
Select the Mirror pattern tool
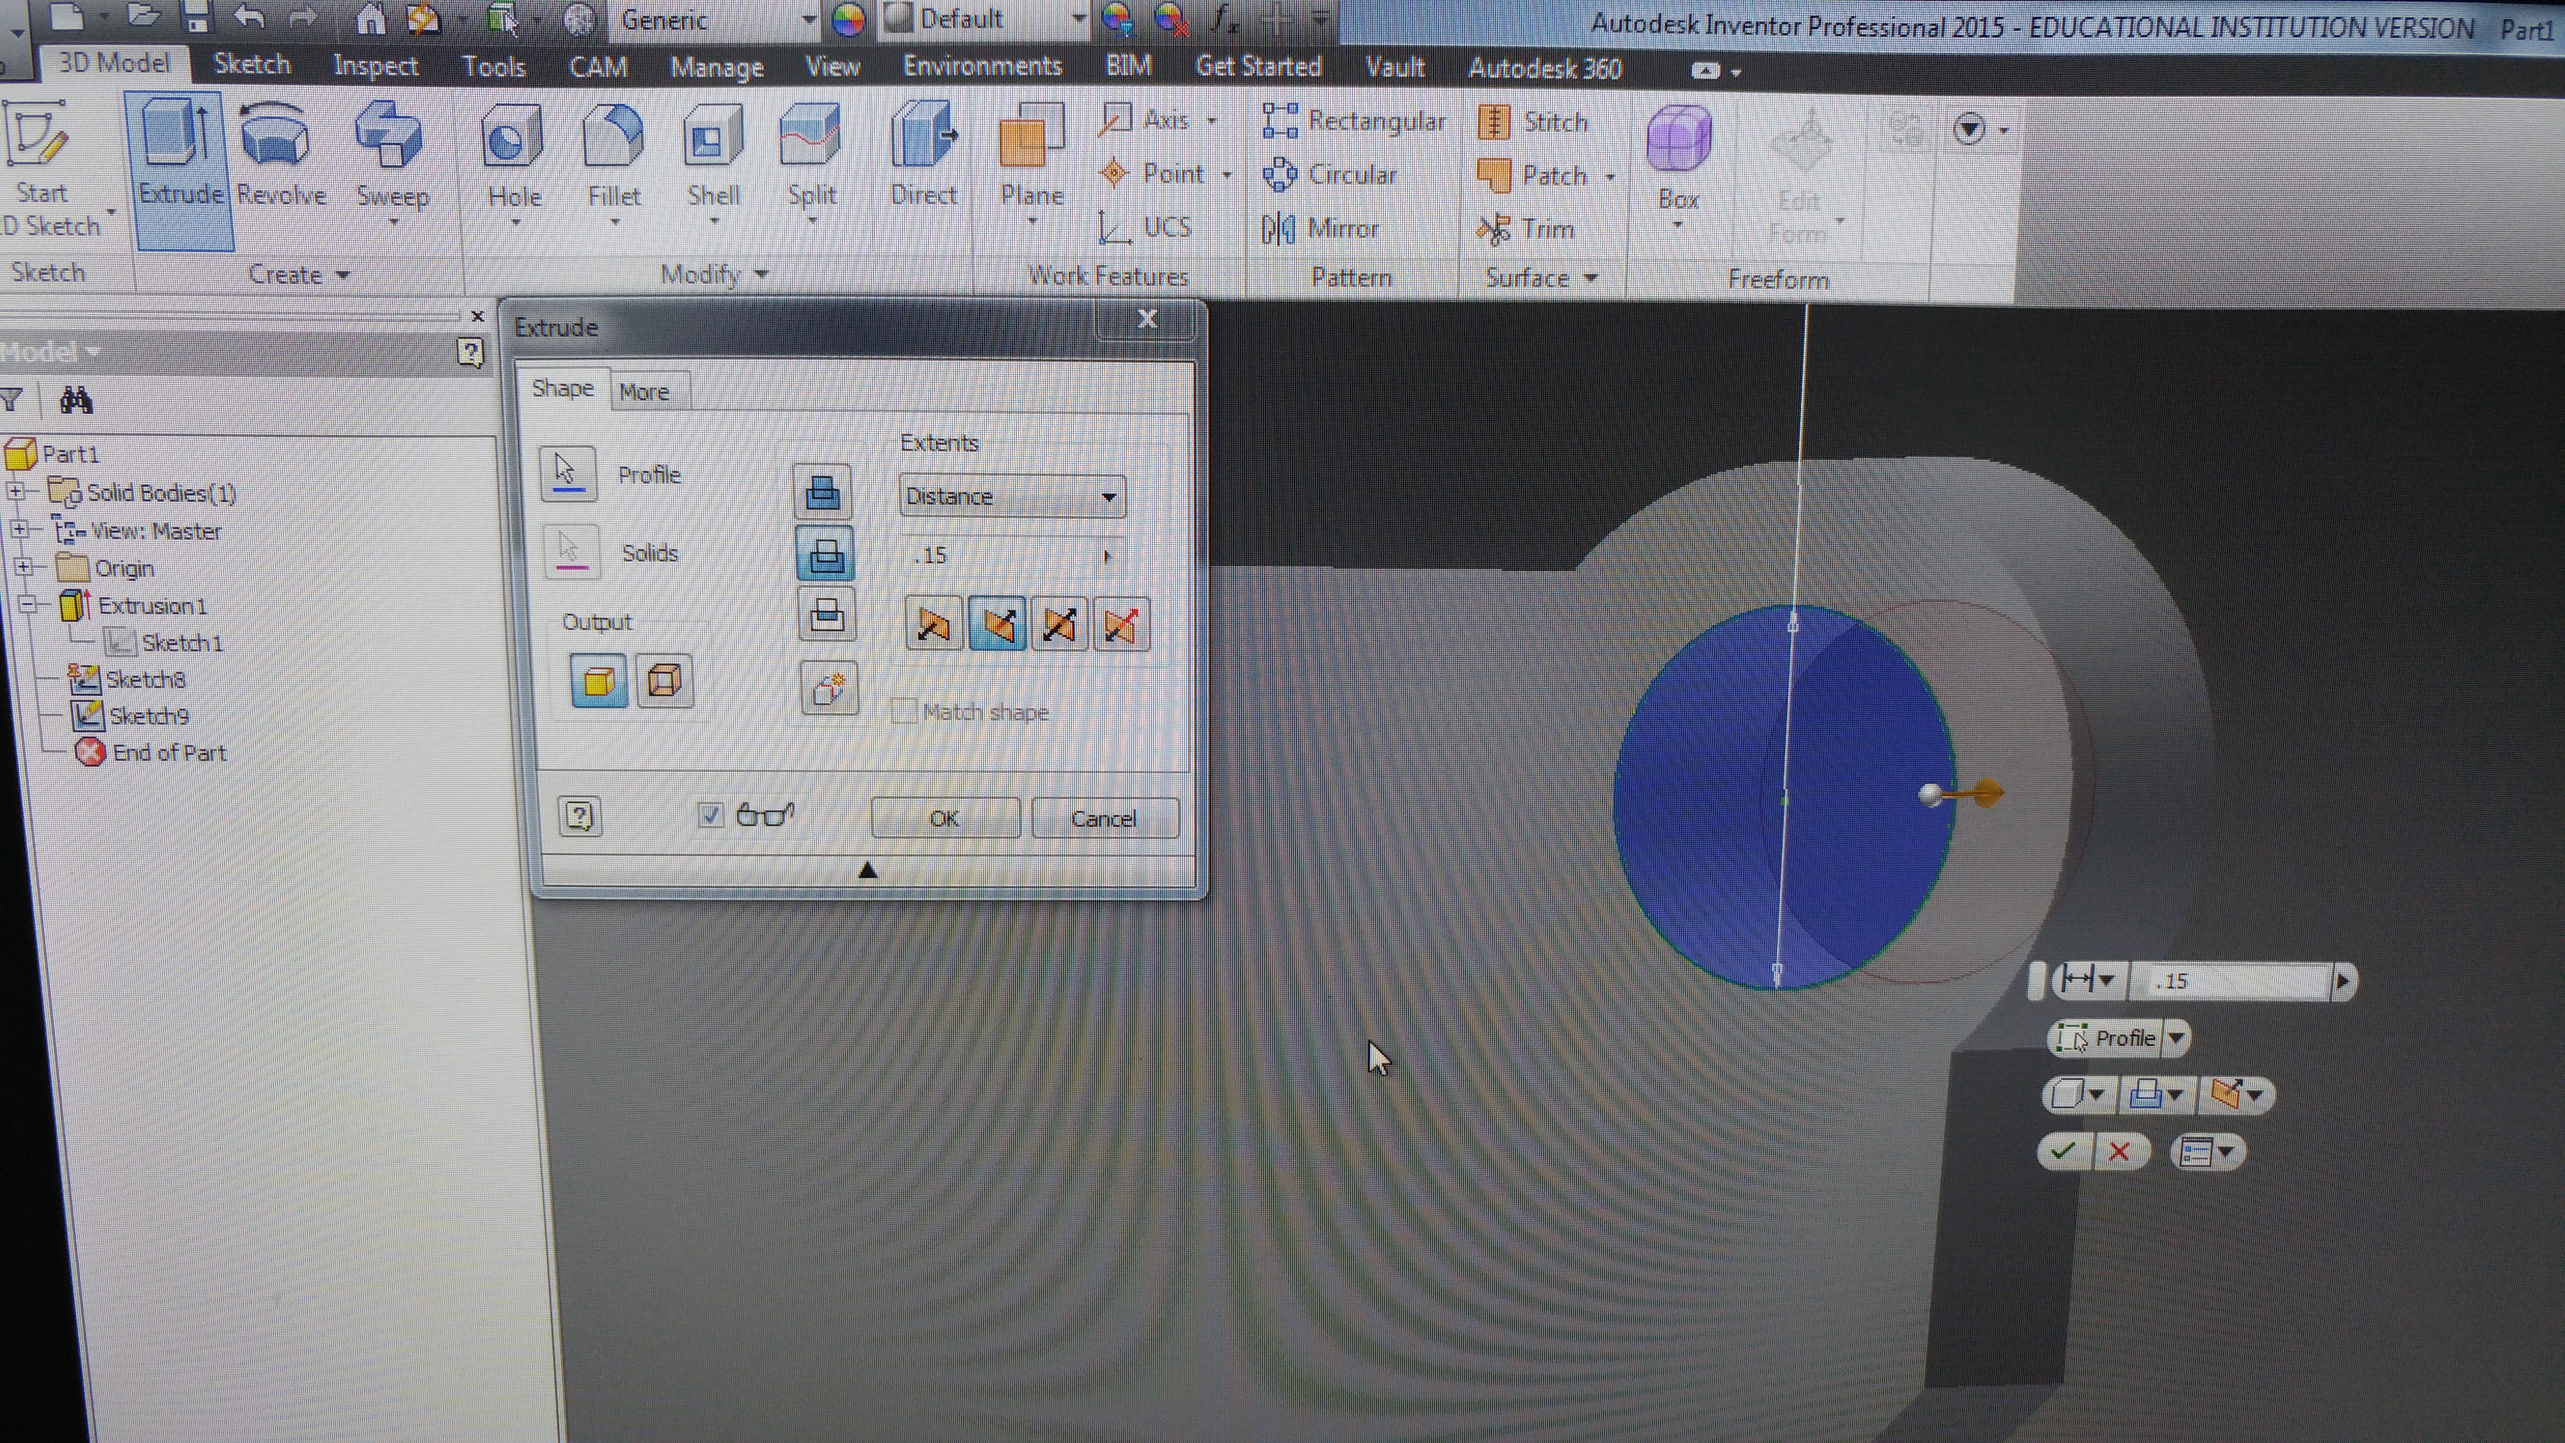click(x=1320, y=229)
